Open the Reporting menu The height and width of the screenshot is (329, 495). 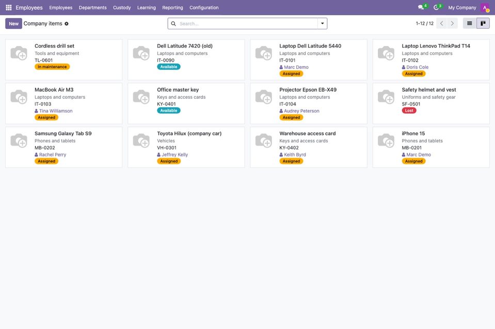click(x=173, y=8)
